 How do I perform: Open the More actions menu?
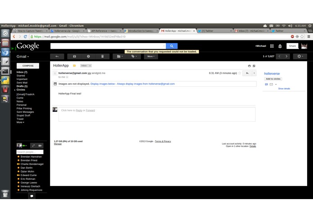tap(151, 57)
